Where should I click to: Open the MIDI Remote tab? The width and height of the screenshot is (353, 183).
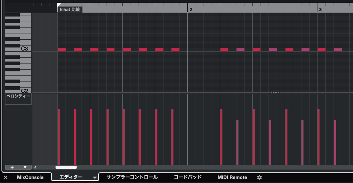(x=232, y=177)
